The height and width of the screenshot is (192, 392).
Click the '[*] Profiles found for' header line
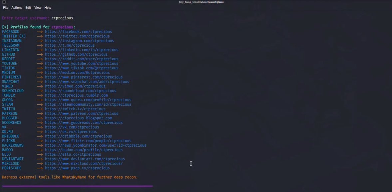[39, 27]
